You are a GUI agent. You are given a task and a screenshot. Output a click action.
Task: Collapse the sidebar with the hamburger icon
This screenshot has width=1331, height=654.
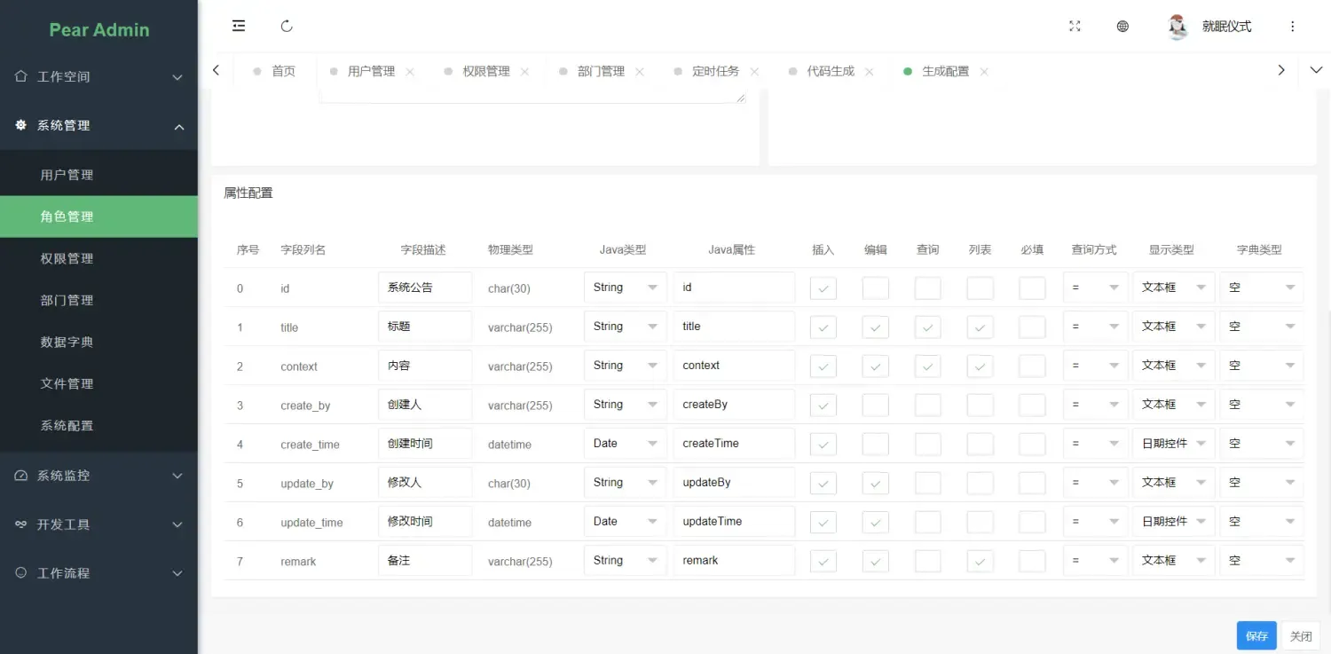(238, 26)
